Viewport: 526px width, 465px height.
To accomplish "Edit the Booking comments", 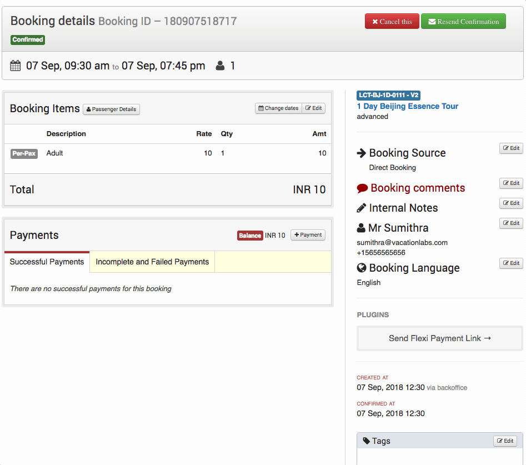I will click(x=510, y=183).
